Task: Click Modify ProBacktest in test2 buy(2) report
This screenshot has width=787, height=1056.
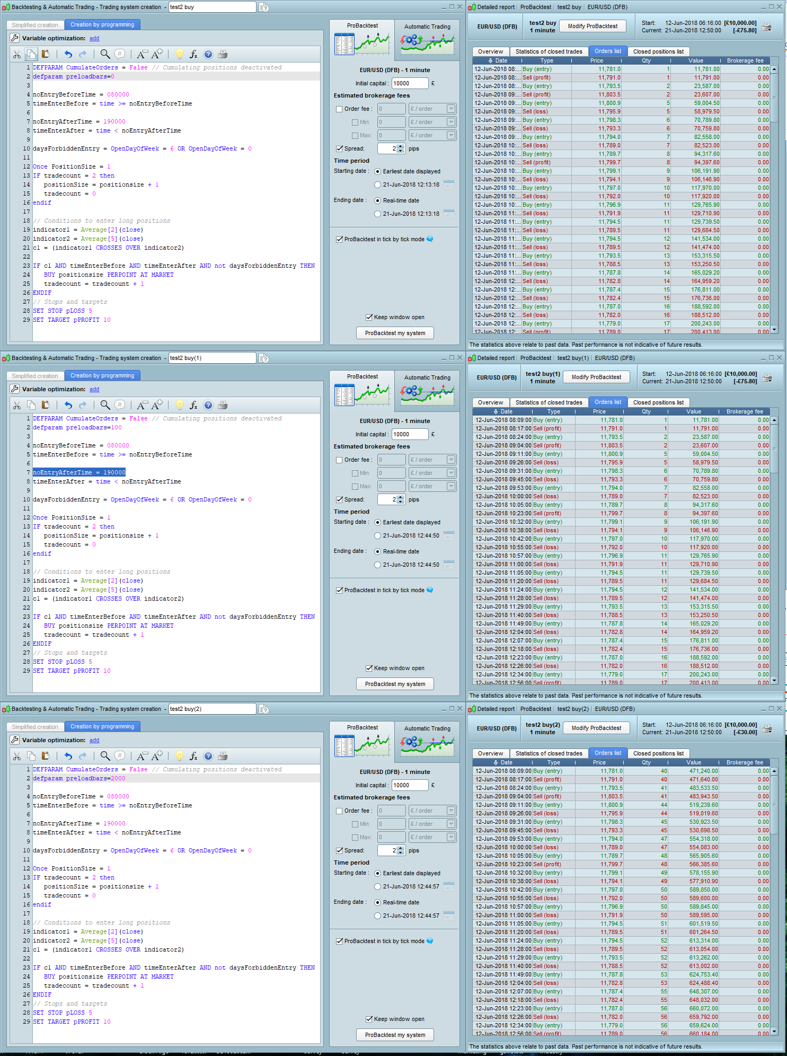Action: pyautogui.click(x=596, y=728)
